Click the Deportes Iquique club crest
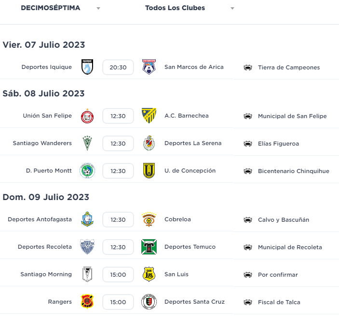This screenshot has width=339, height=322. coord(87,67)
